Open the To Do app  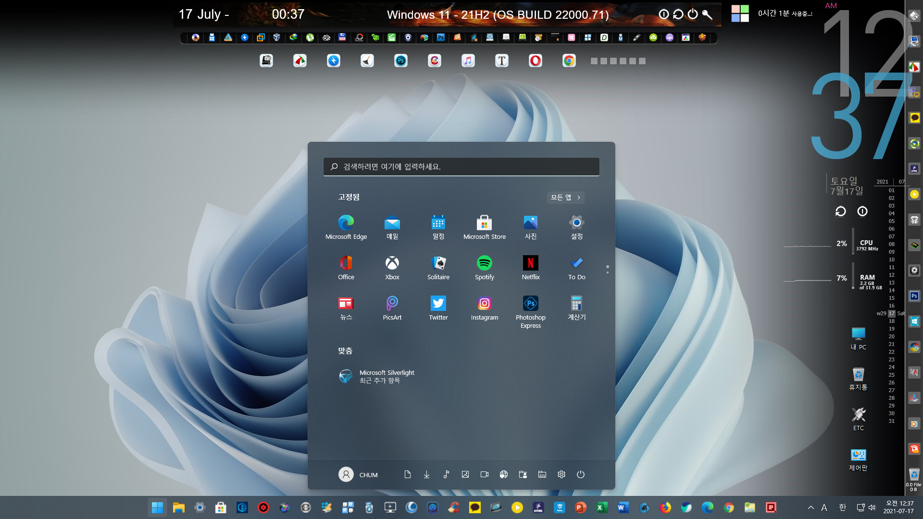pyautogui.click(x=577, y=268)
